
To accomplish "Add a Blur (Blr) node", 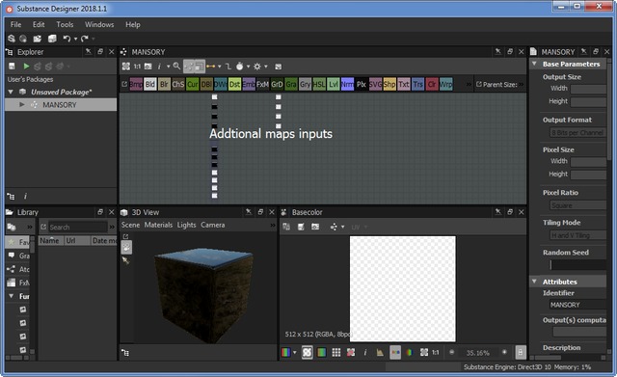I will [x=164, y=84].
